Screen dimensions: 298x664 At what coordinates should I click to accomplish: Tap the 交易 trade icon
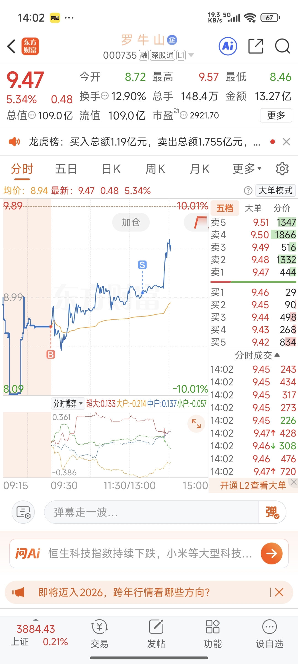point(99,634)
